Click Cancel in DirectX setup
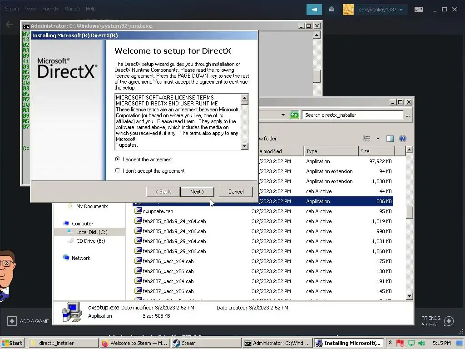This screenshot has width=465, height=349. pos(236,192)
